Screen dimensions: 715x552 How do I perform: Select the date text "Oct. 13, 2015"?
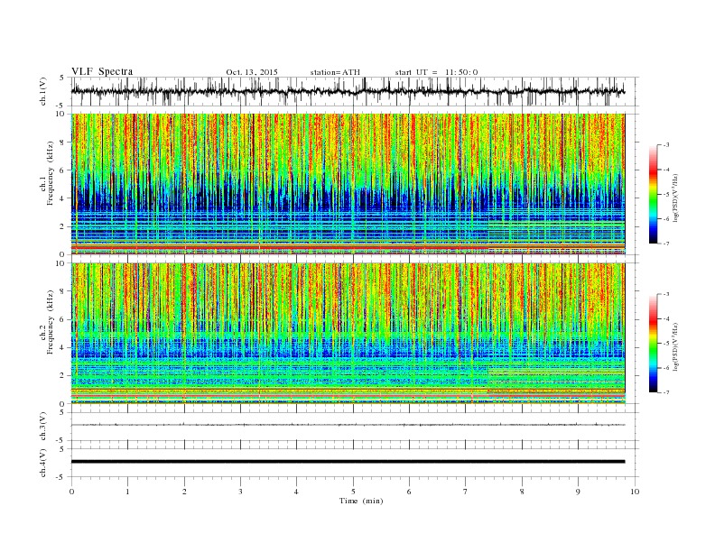[252, 72]
